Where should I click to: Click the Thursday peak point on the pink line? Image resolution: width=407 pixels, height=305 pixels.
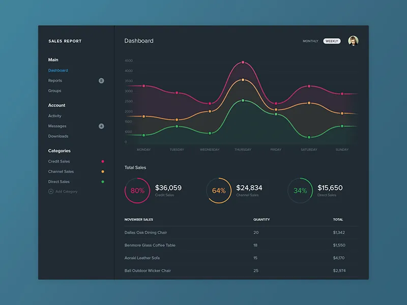click(243, 61)
